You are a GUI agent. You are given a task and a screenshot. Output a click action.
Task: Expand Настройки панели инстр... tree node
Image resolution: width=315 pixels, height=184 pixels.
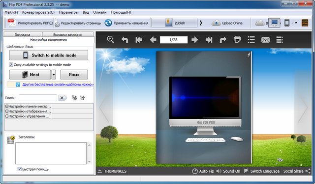coord(7,106)
